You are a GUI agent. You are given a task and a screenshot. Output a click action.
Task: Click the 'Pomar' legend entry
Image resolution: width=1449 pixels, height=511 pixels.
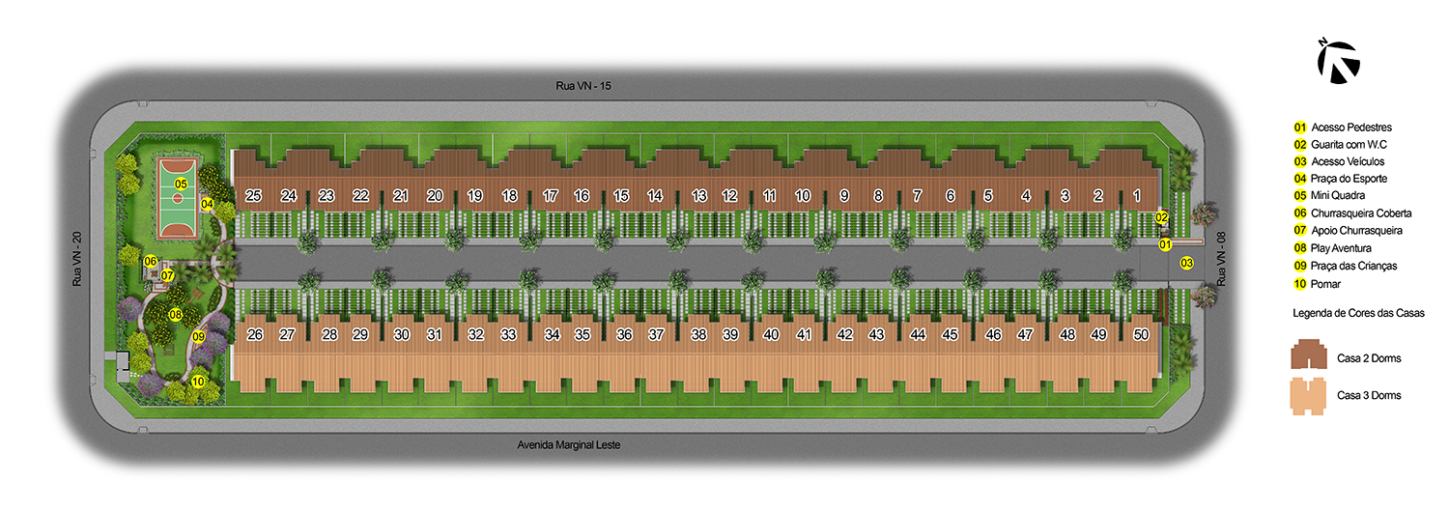pos(1325,284)
